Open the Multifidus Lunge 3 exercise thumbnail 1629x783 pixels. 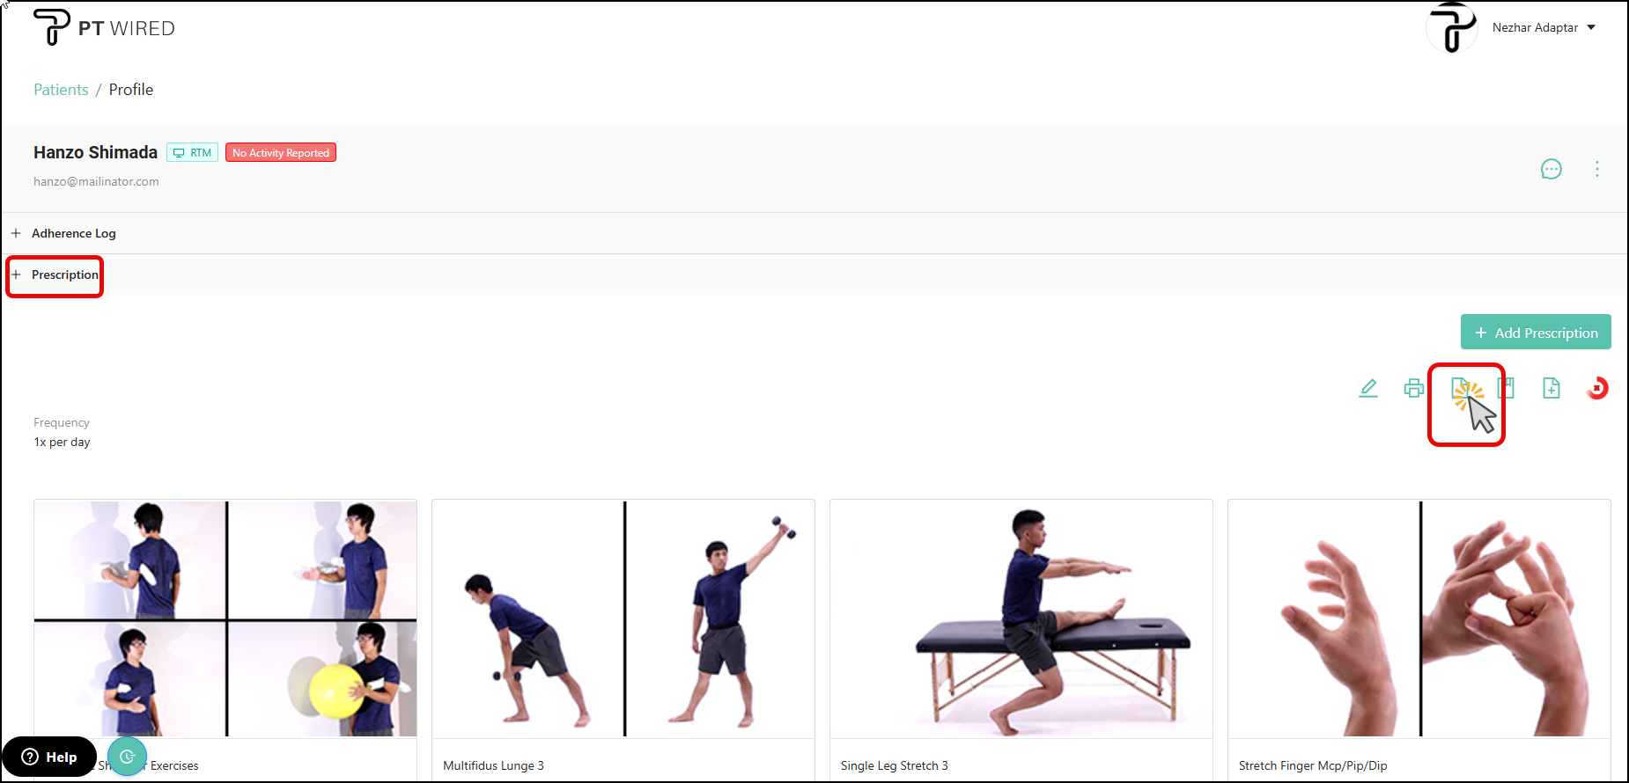click(623, 619)
